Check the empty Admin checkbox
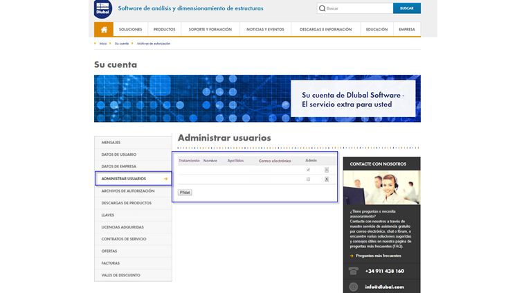 308,179
